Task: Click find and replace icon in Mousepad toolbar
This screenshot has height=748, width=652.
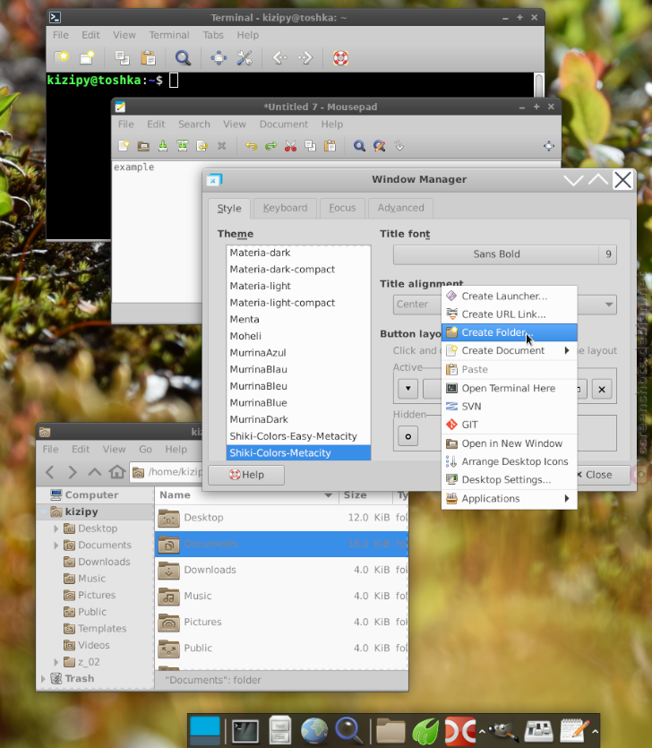Action: point(379,145)
